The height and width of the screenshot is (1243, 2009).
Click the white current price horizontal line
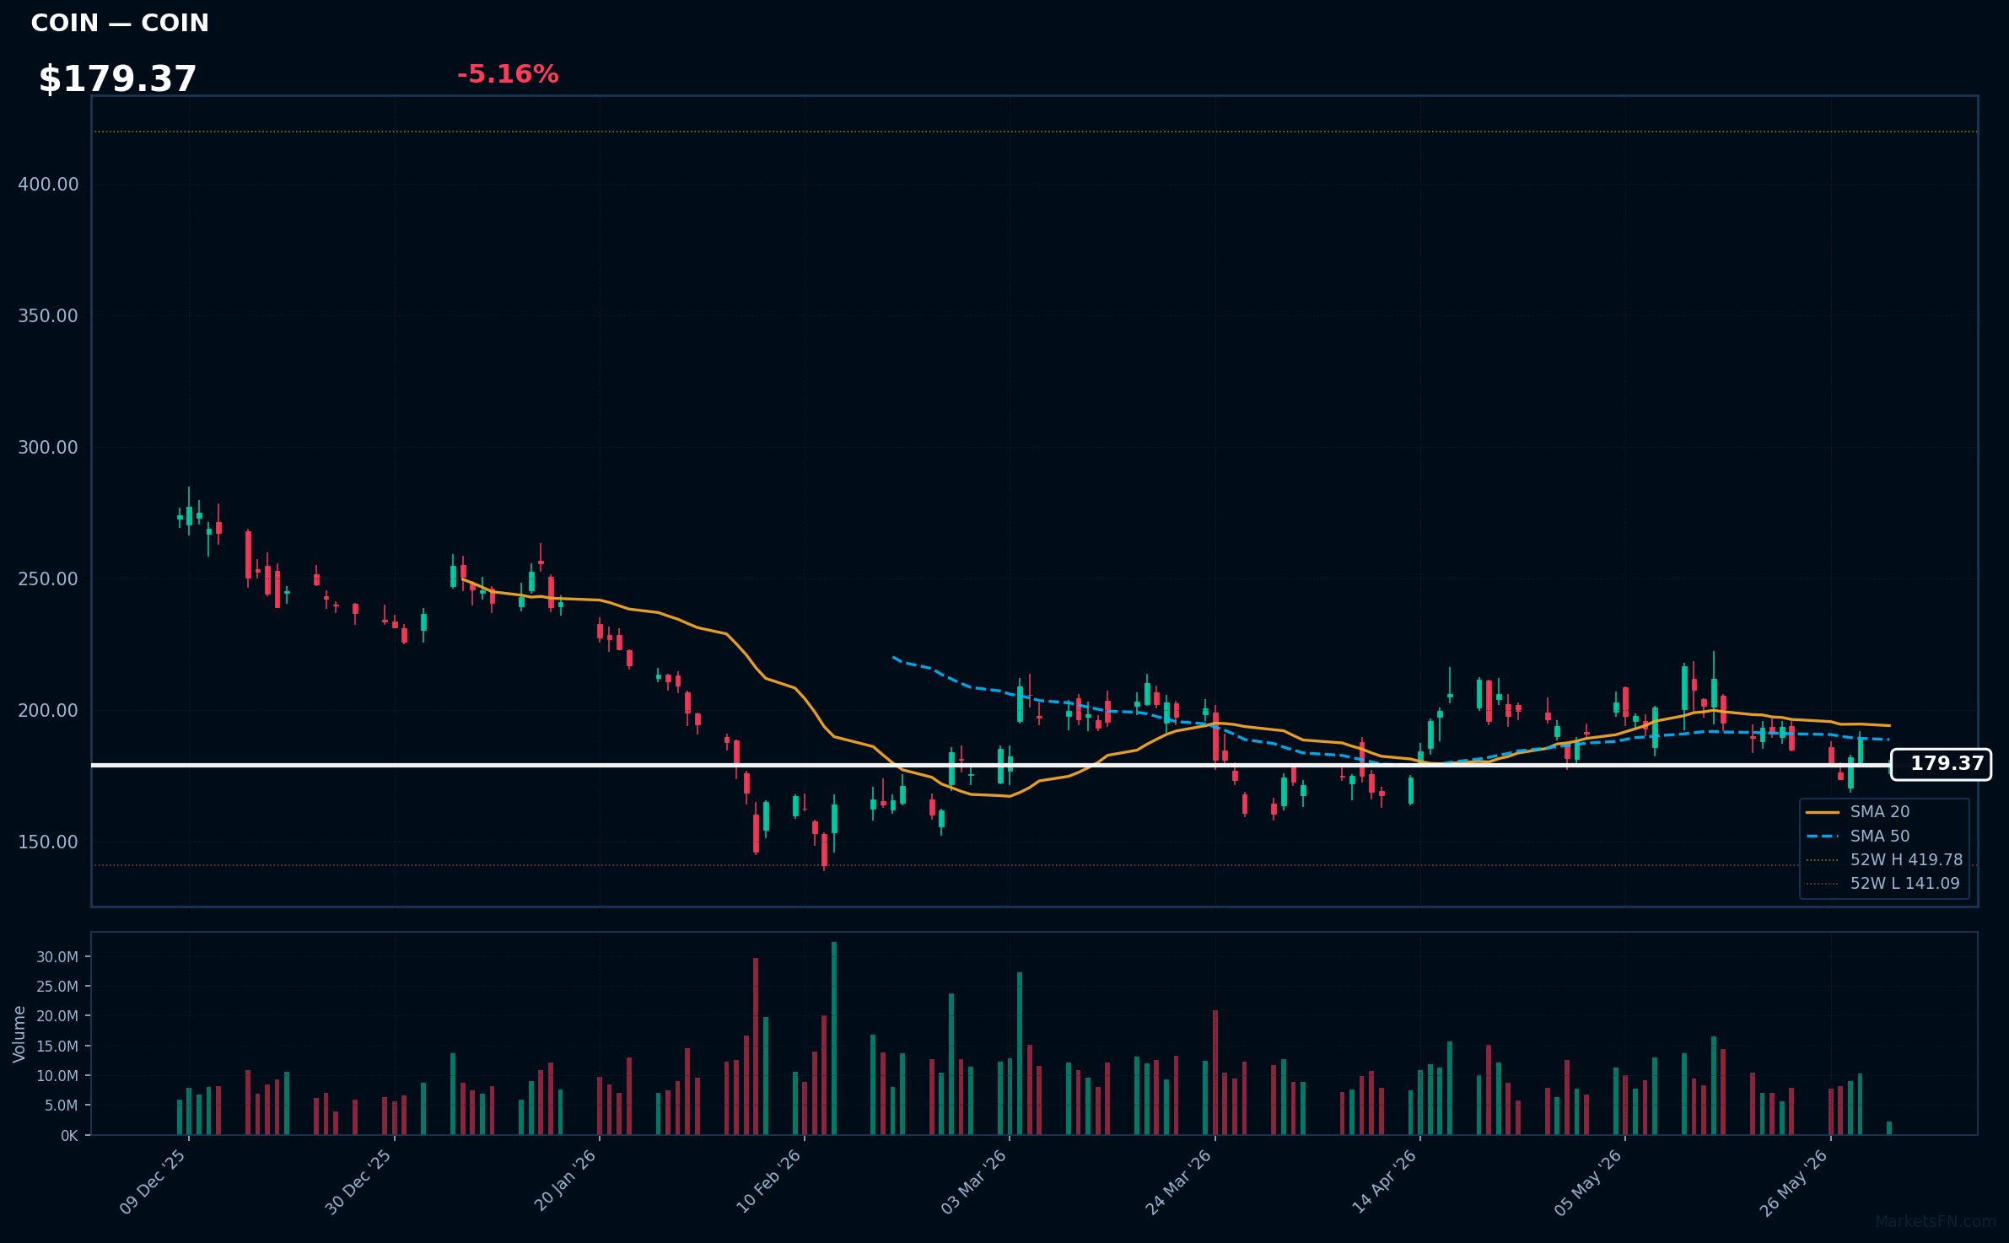[991, 765]
